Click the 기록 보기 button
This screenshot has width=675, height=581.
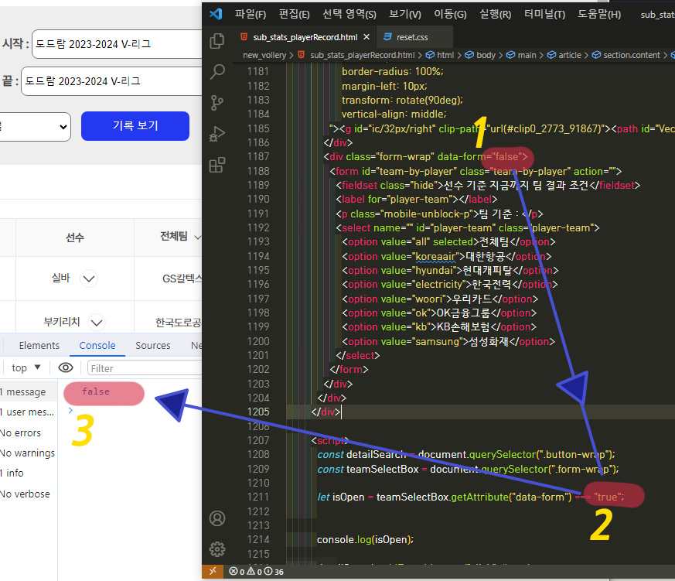[135, 126]
